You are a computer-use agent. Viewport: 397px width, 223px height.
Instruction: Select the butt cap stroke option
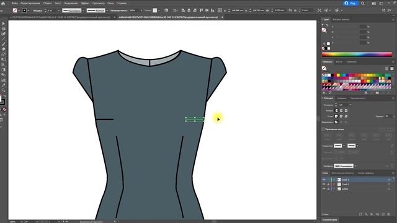[x=336, y=110]
